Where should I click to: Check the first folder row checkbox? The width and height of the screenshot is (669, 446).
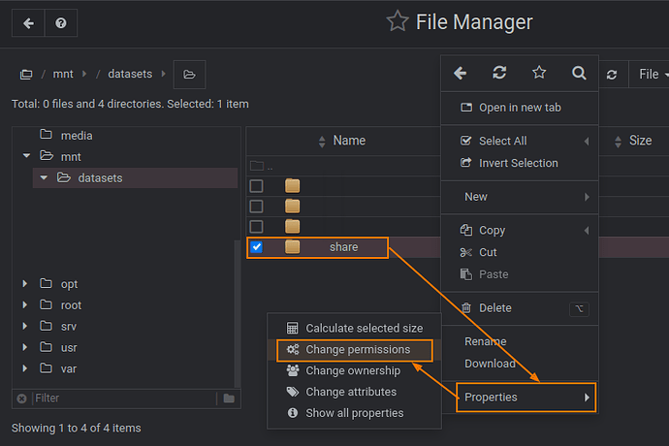(x=256, y=185)
